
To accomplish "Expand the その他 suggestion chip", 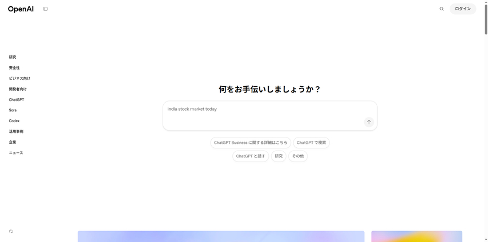I will (x=298, y=156).
